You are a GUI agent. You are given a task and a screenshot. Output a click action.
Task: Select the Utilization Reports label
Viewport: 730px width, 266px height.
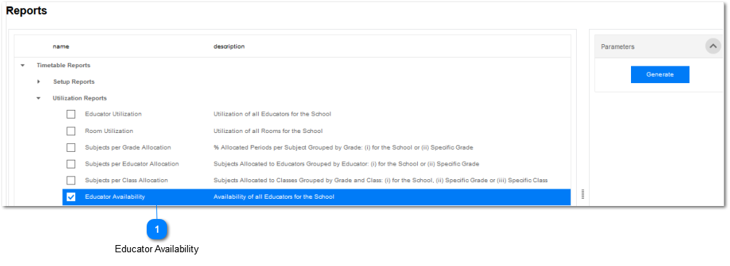[80, 98]
